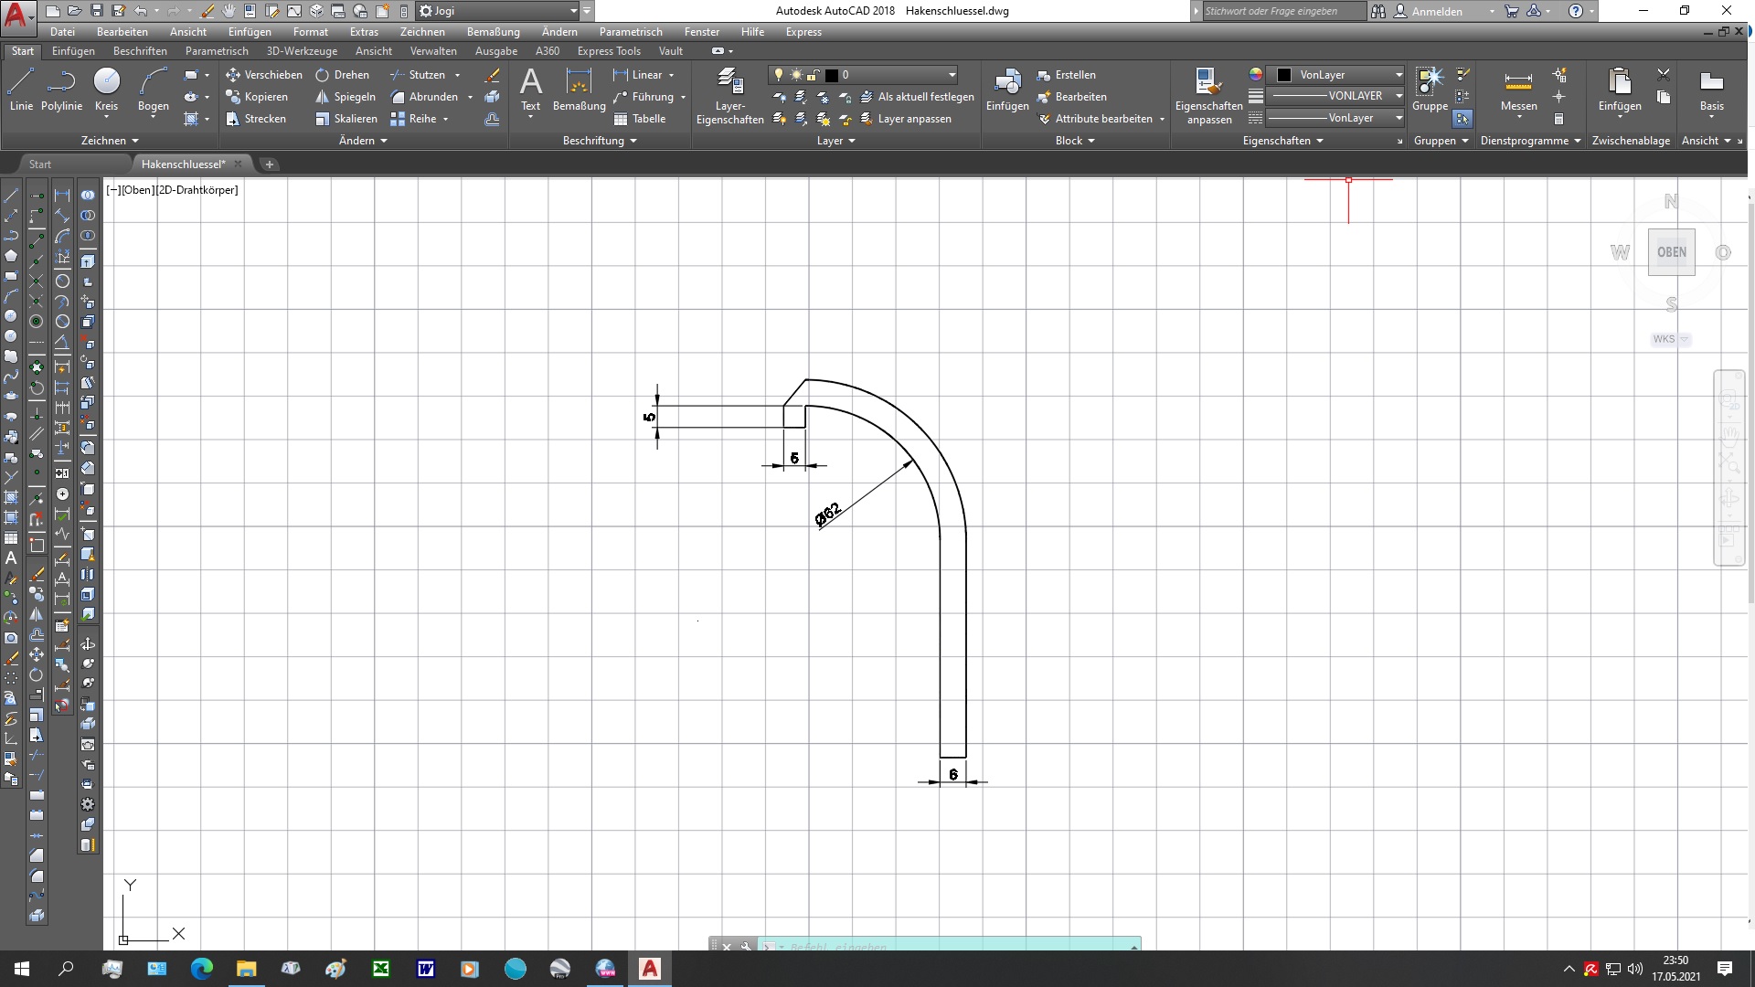Viewport: 1755px width, 987px height.
Task: Toggle layer on/off lightbulb in layer dropdown
Action: [x=779, y=75]
